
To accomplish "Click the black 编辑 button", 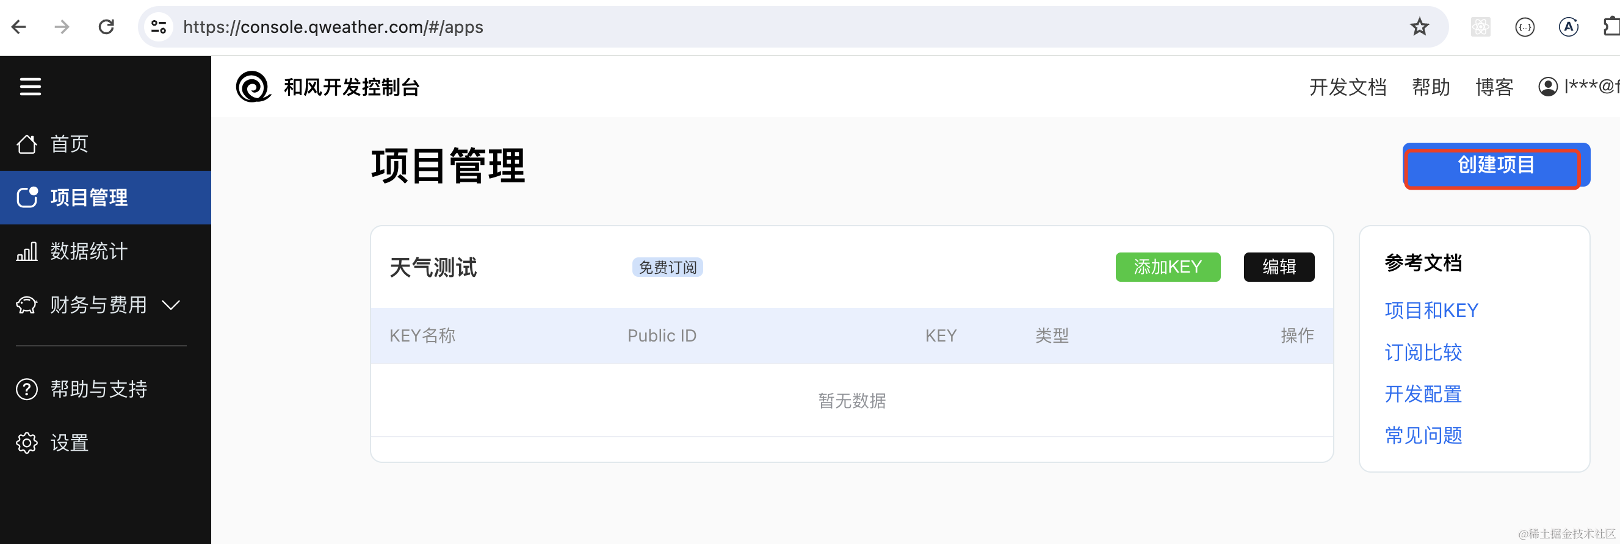I will (x=1279, y=267).
